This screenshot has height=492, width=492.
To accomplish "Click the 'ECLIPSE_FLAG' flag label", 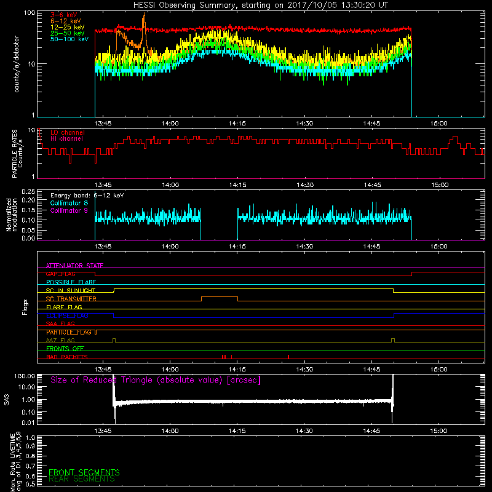I will [67, 315].
